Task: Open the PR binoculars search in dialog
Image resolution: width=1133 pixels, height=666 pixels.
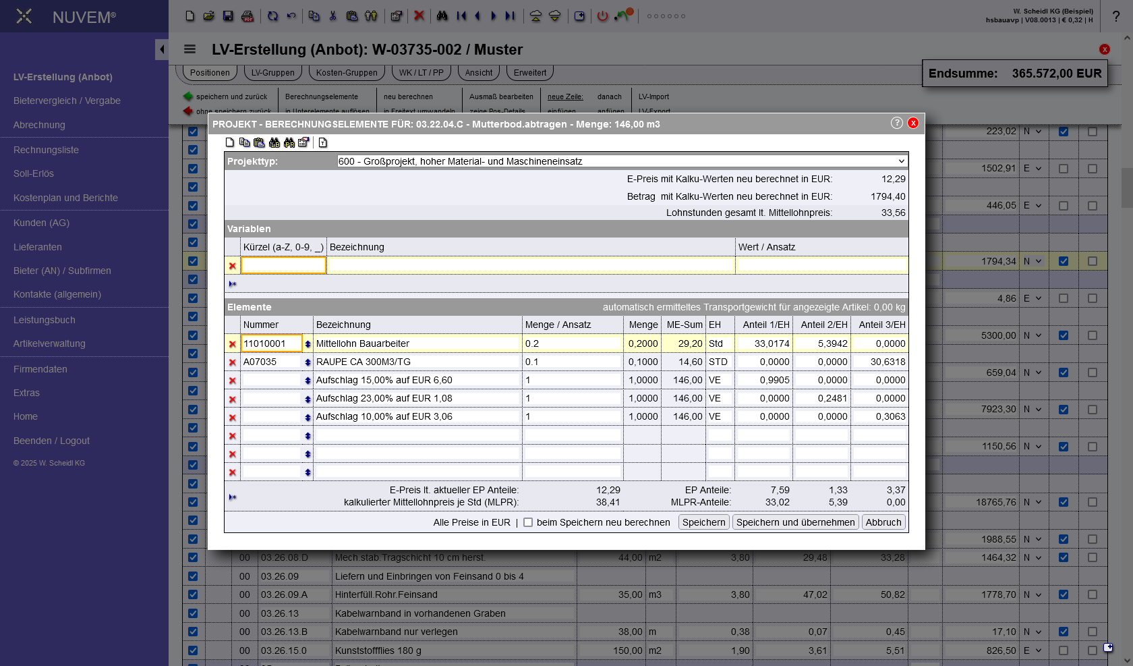Action: coord(289,142)
